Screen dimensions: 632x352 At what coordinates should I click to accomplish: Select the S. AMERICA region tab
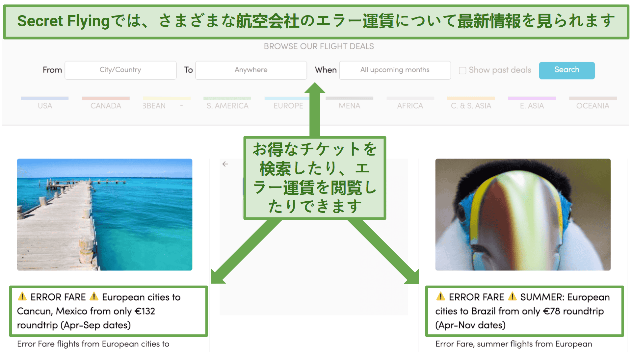(x=227, y=103)
